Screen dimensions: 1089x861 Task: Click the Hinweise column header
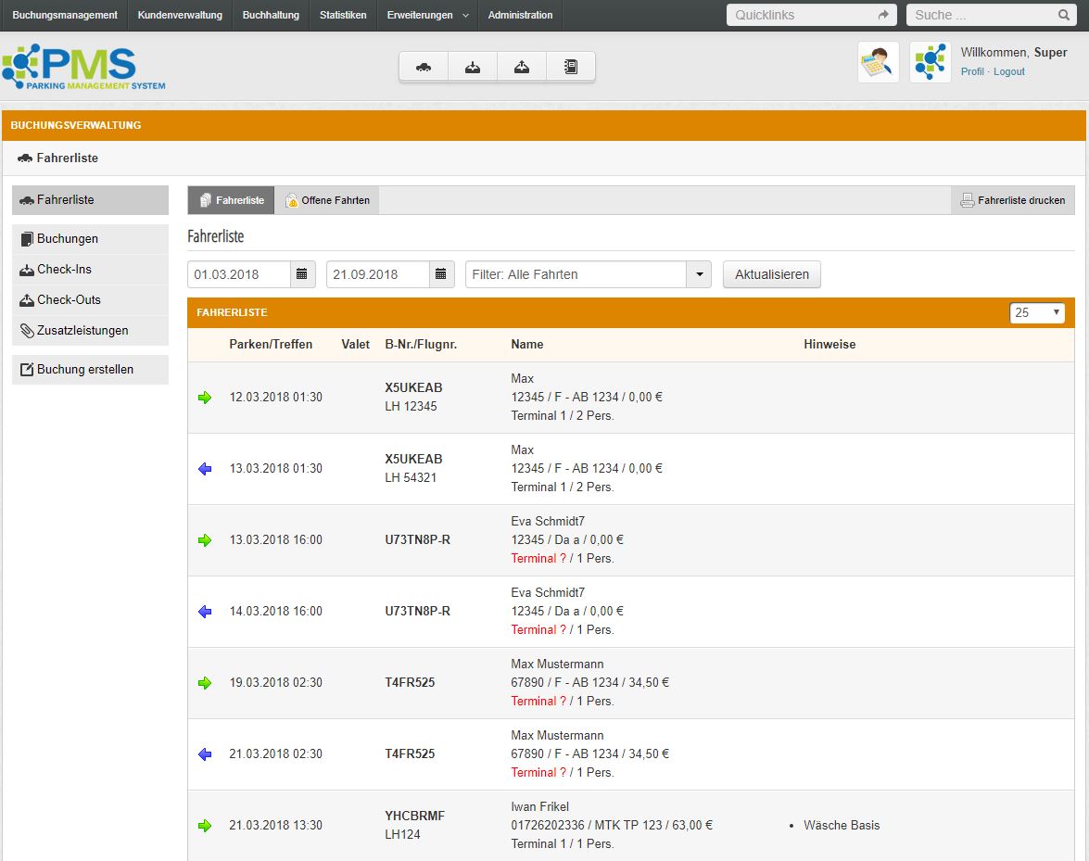click(x=829, y=345)
